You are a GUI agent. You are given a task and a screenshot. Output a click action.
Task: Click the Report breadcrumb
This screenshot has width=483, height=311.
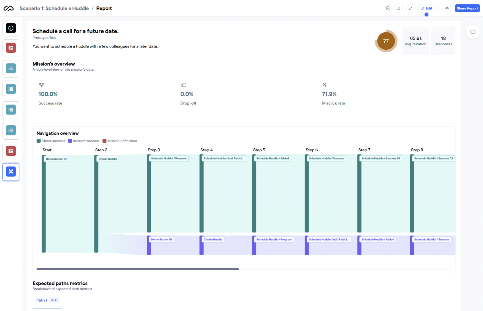pos(104,8)
